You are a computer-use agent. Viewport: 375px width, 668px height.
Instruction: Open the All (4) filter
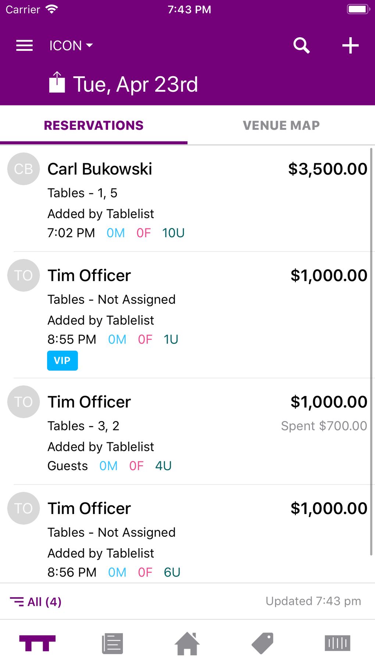(x=36, y=602)
